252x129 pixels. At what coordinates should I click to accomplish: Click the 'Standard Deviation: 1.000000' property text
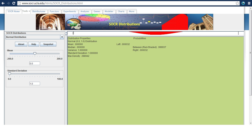83,53
